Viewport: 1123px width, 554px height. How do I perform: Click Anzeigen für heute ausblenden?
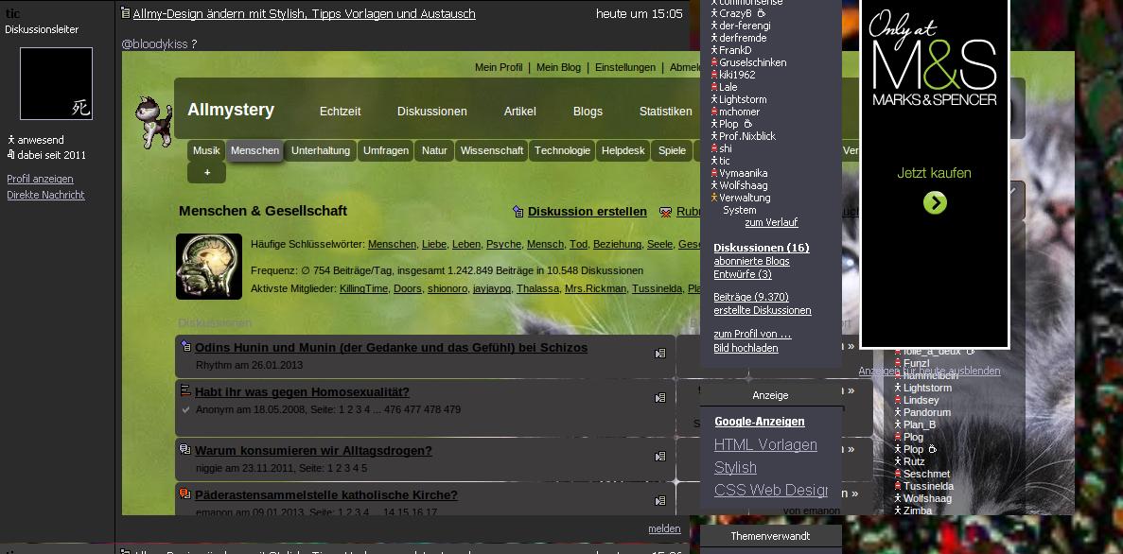pyautogui.click(x=930, y=371)
